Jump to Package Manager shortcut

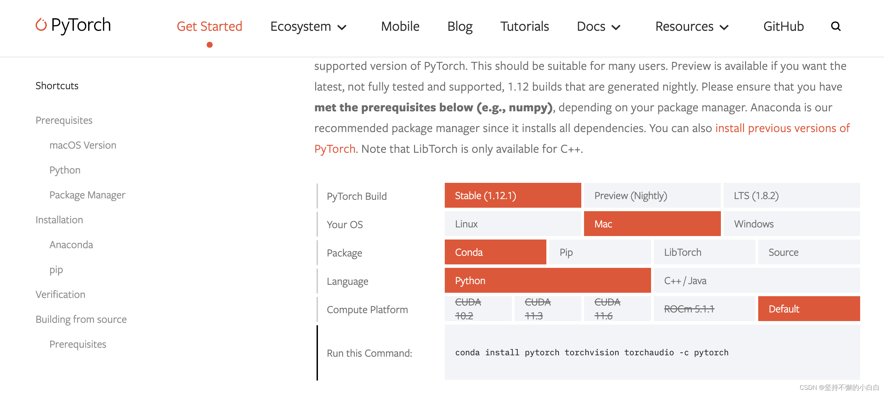(87, 195)
